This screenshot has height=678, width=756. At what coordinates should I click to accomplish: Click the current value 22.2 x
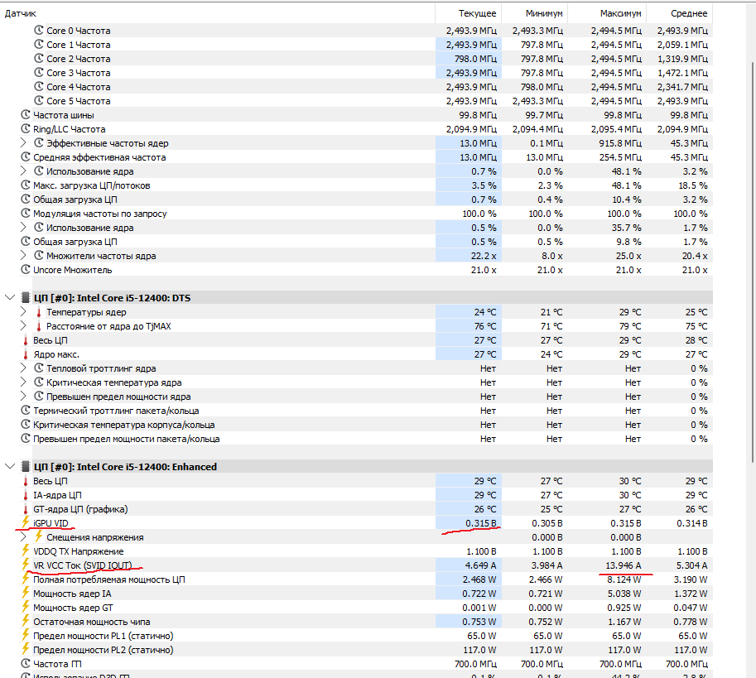click(x=484, y=256)
